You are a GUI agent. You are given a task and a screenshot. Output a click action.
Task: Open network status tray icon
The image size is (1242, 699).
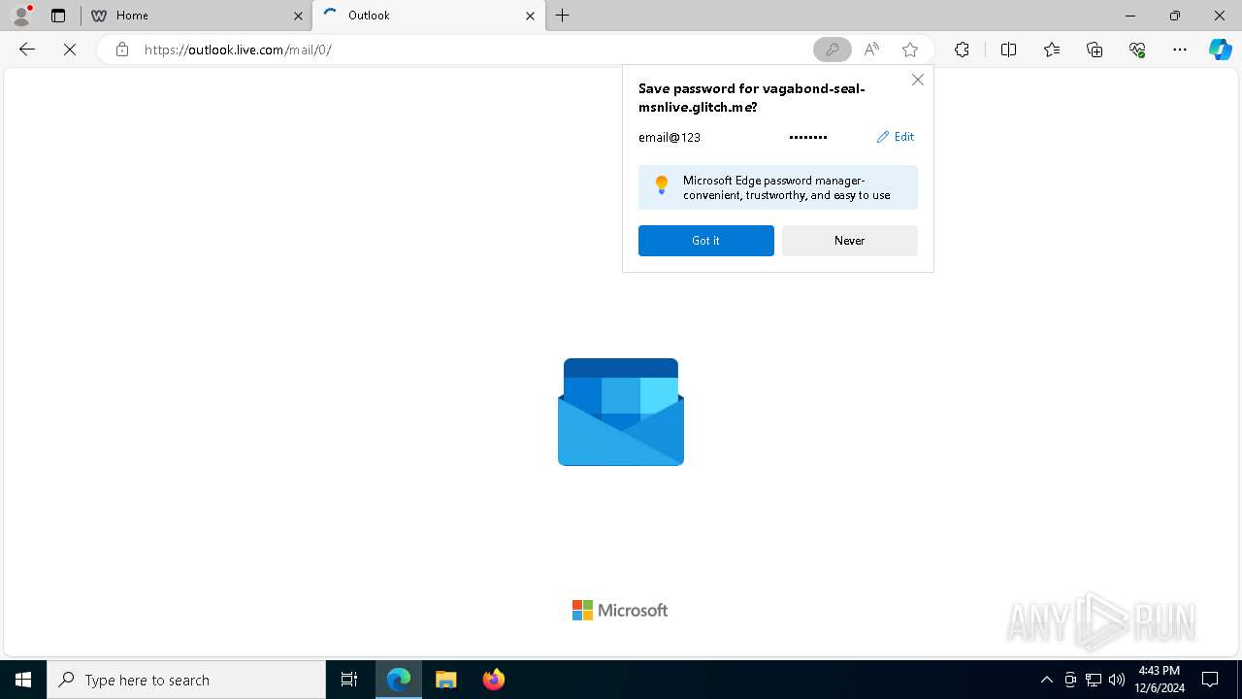coord(1094,680)
